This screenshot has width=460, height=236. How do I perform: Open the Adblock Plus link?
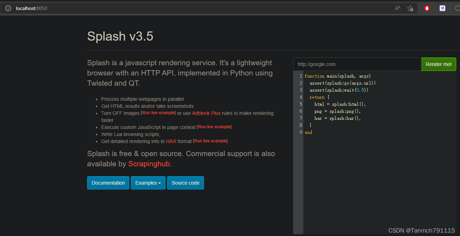coord(206,113)
